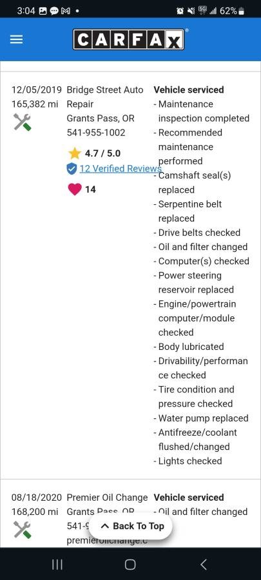Tap Android back arrow button

click(204, 564)
